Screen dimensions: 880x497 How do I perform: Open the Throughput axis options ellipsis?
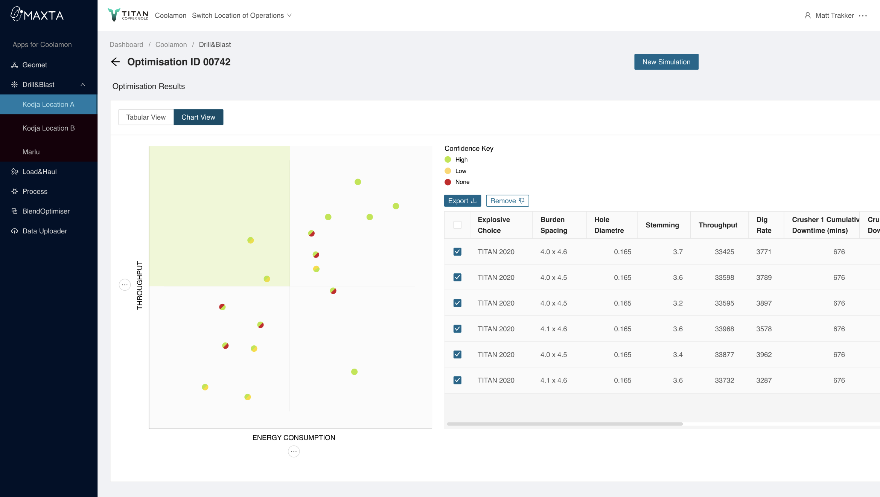click(125, 285)
